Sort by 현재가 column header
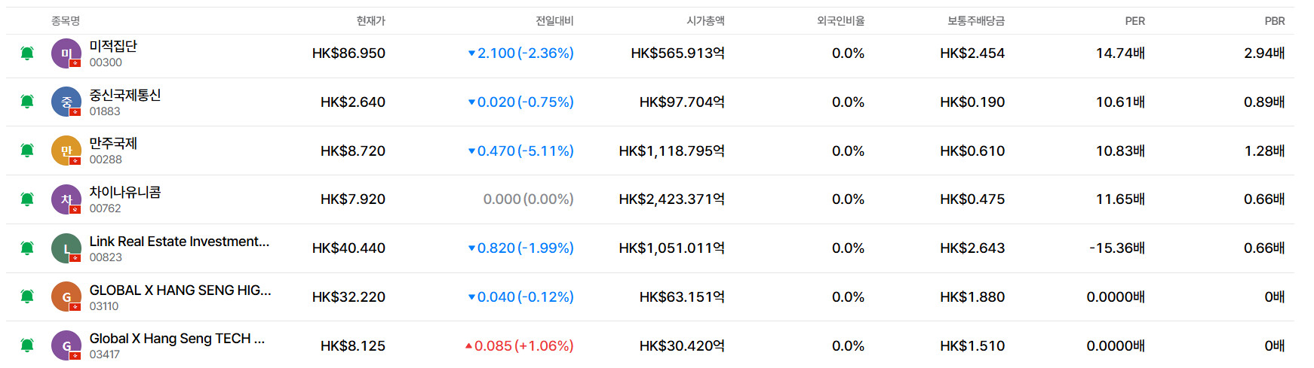This screenshot has height=368, width=1314. [x=370, y=21]
